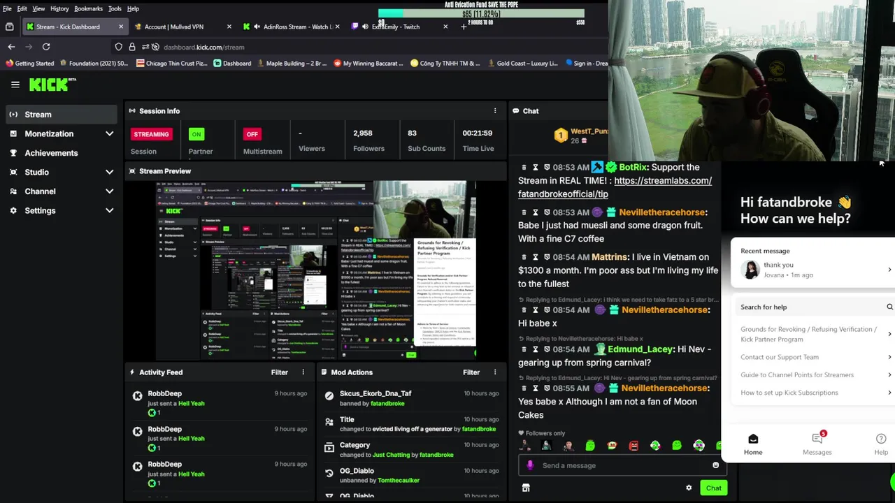The image size is (895, 503).
Task: Open the Dashboard bookmark
Action: coord(231,63)
